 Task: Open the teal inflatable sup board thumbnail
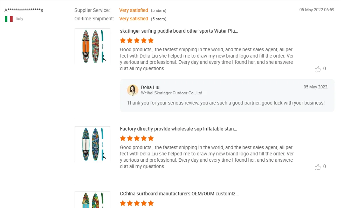(x=92, y=144)
